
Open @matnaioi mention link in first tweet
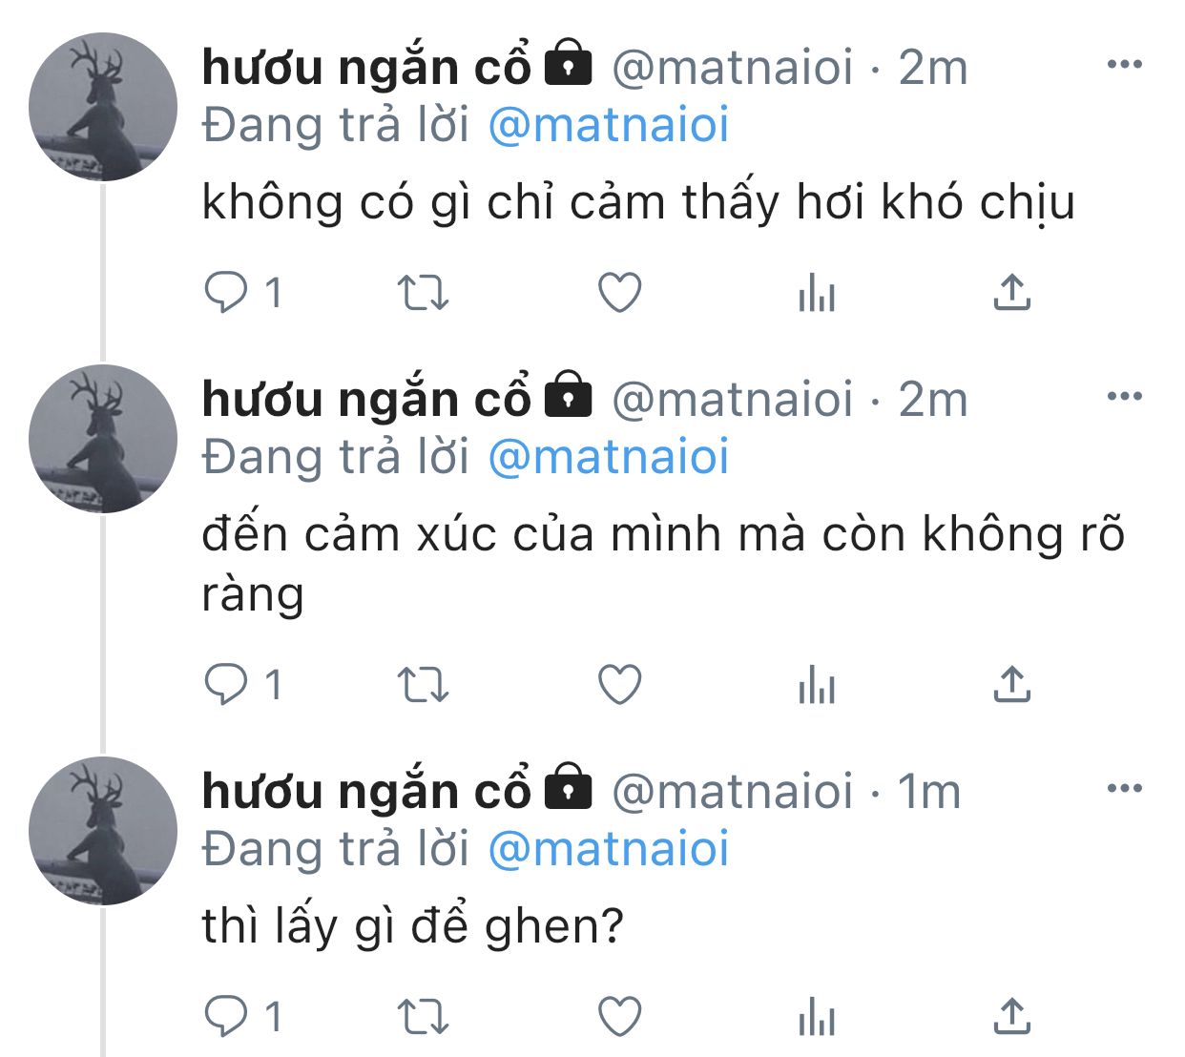(609, 126)
